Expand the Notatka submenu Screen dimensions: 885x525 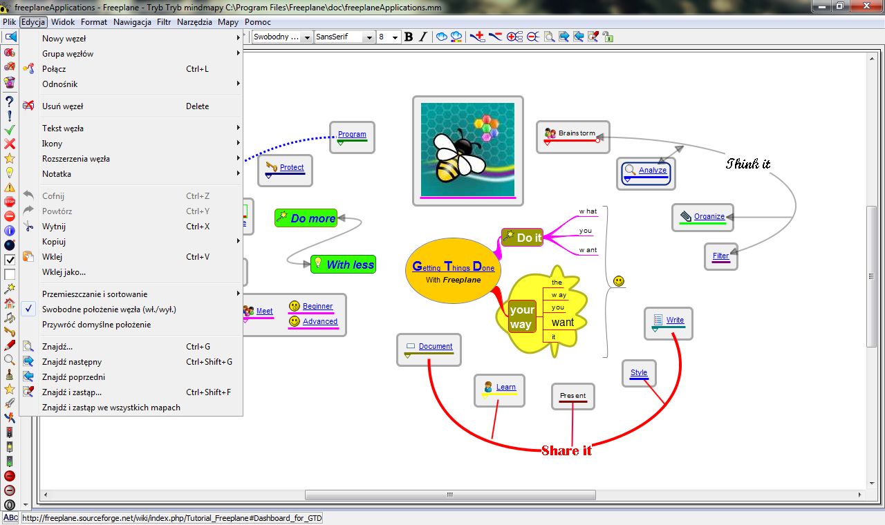click(131, 174)
